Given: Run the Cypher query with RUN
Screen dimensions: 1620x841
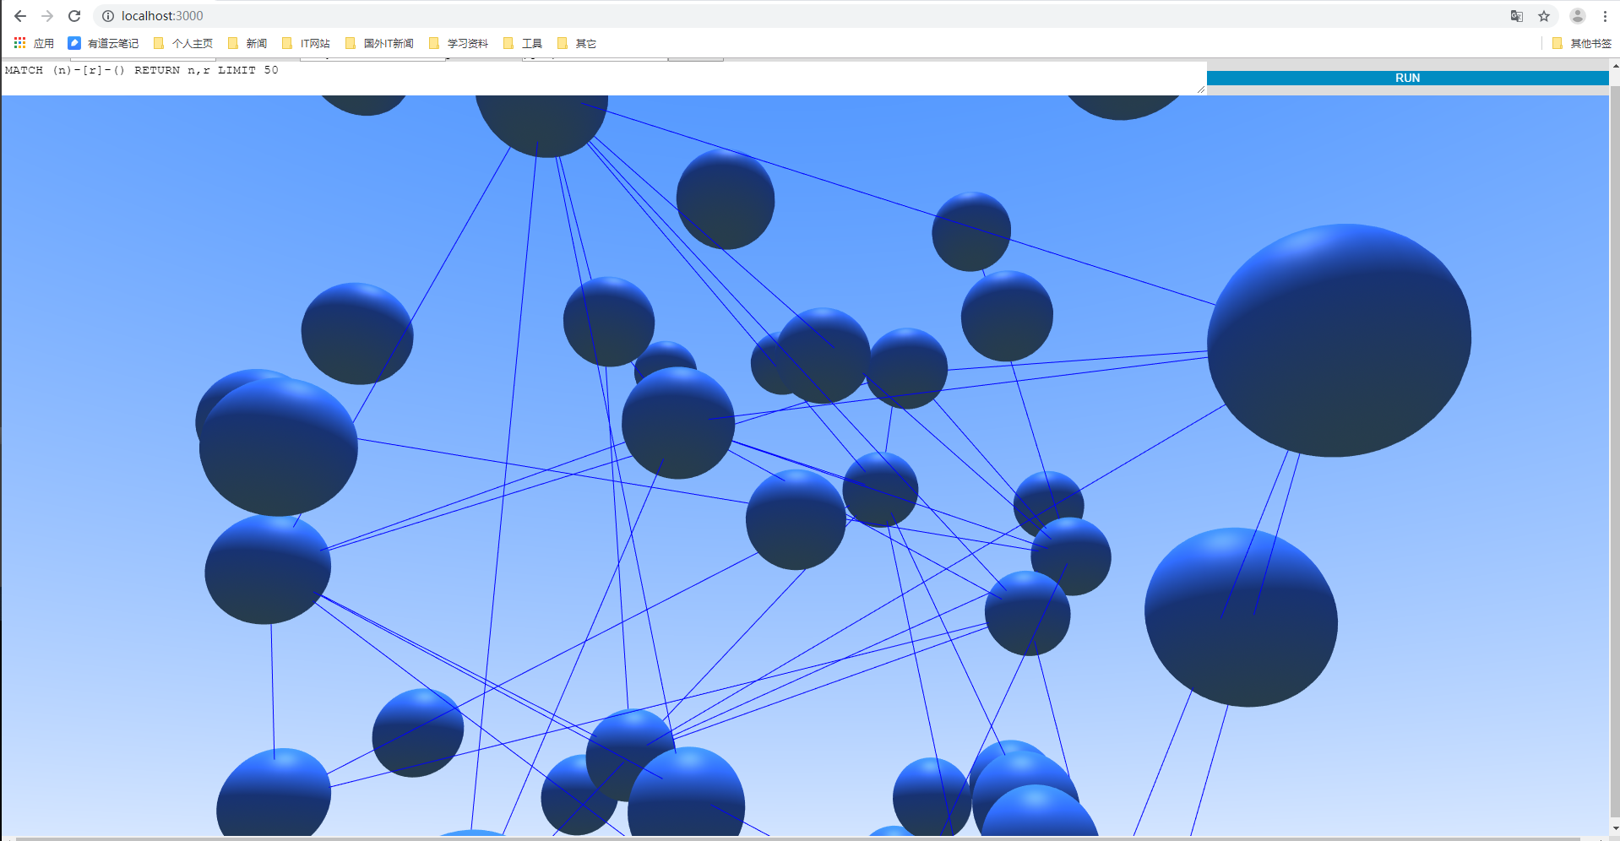Looking at the screenshot, I should [x=1407, y=78].
